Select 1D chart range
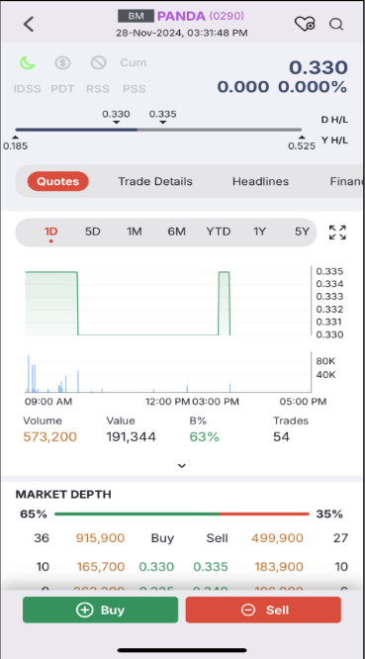 pyautogui.click(x=50, y=232)
